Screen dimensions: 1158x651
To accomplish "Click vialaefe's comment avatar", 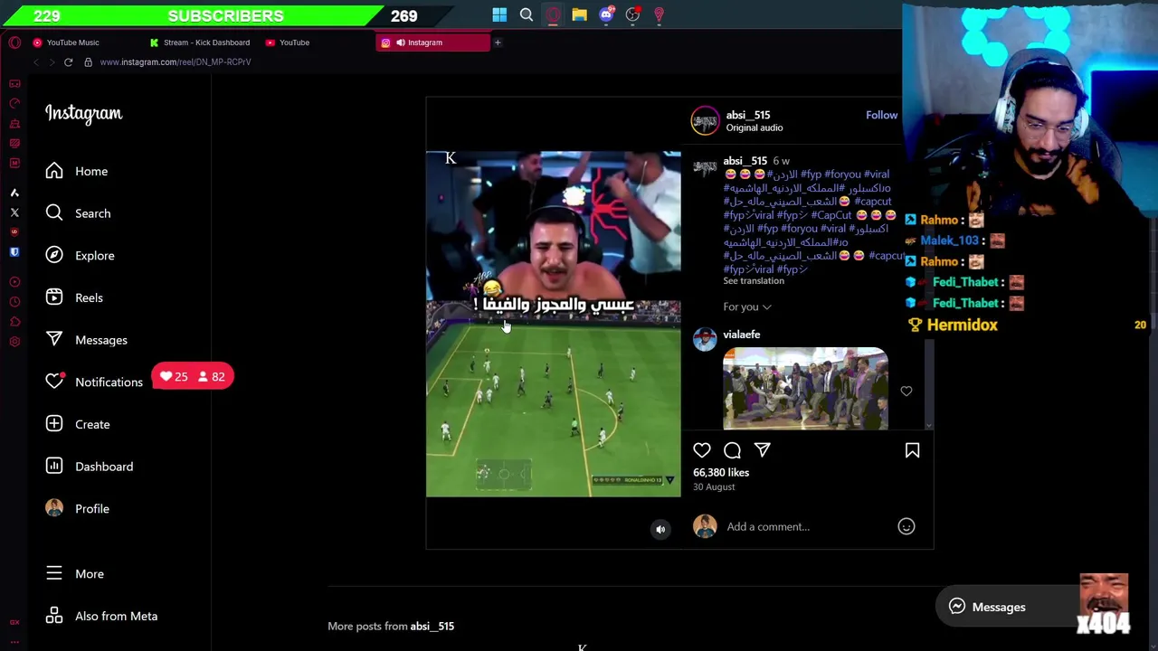I will click(x=705, y=339).
